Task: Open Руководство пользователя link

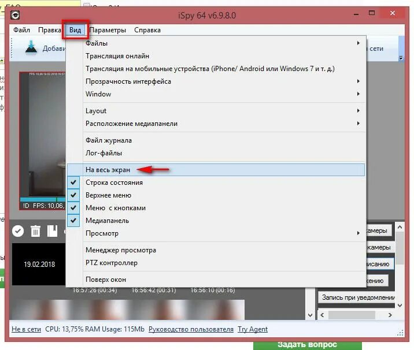Action: 191,329
